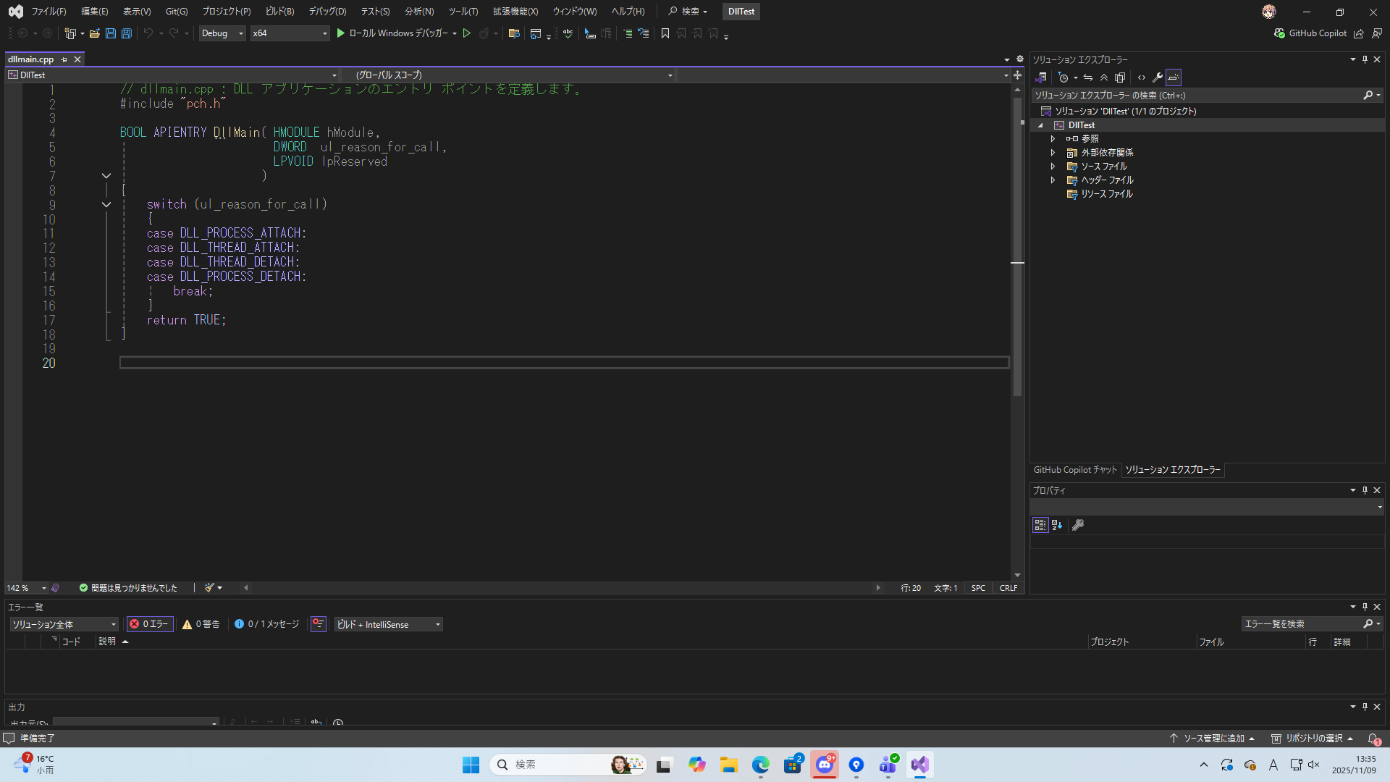1390x782 pixels.
Task: Open project properties via wrench icon
Action: (x=1157, y=77)
